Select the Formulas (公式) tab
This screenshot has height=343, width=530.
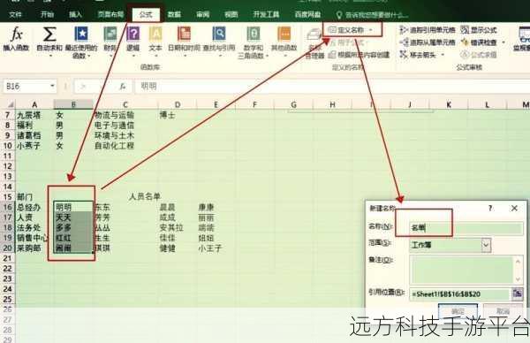[146, 14]
